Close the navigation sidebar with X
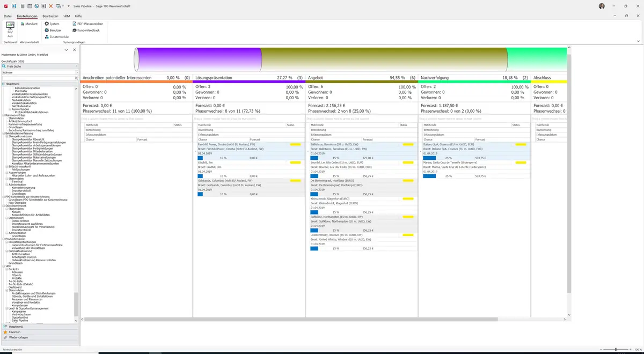Viewport: 644px width, 354px height. 74,49
